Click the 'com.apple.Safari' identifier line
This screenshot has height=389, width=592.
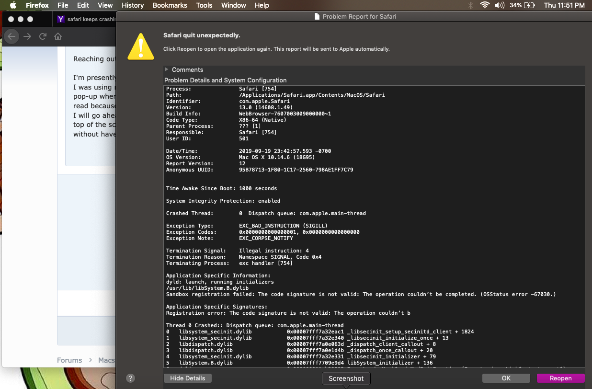pos(228,101)
